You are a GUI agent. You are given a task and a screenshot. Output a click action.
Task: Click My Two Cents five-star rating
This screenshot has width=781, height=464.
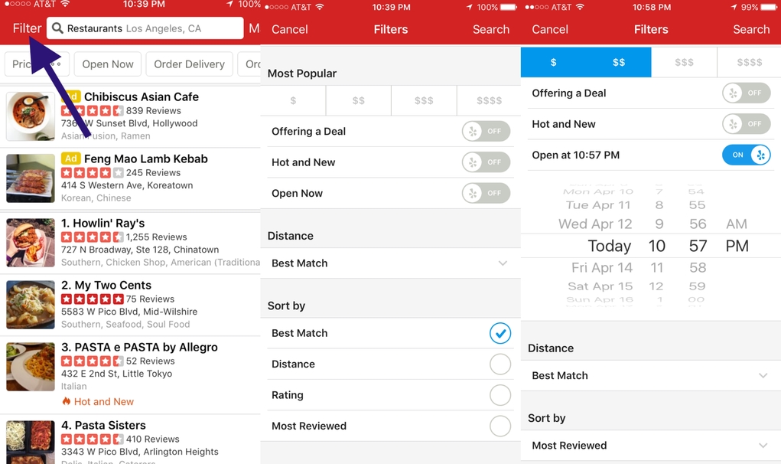(x=92, y=299)
